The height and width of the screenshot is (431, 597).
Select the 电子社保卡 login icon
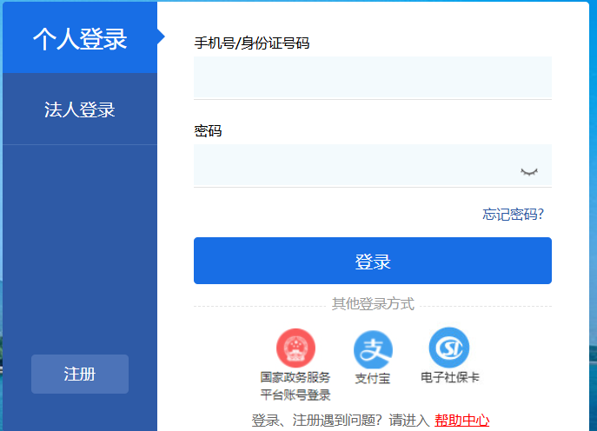click(449, 348)
